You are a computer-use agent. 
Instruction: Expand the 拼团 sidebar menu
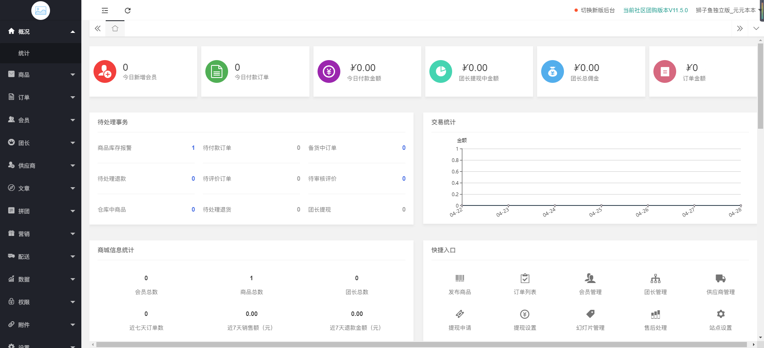click(x=41, y=211)
